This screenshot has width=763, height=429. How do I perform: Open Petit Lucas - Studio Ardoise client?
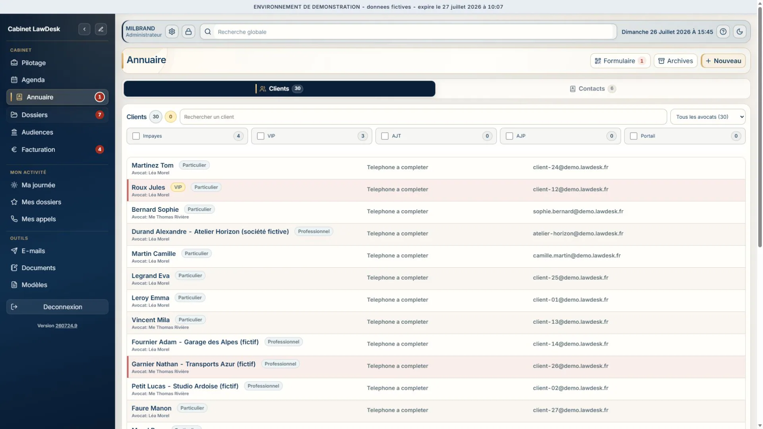point(185,386)
